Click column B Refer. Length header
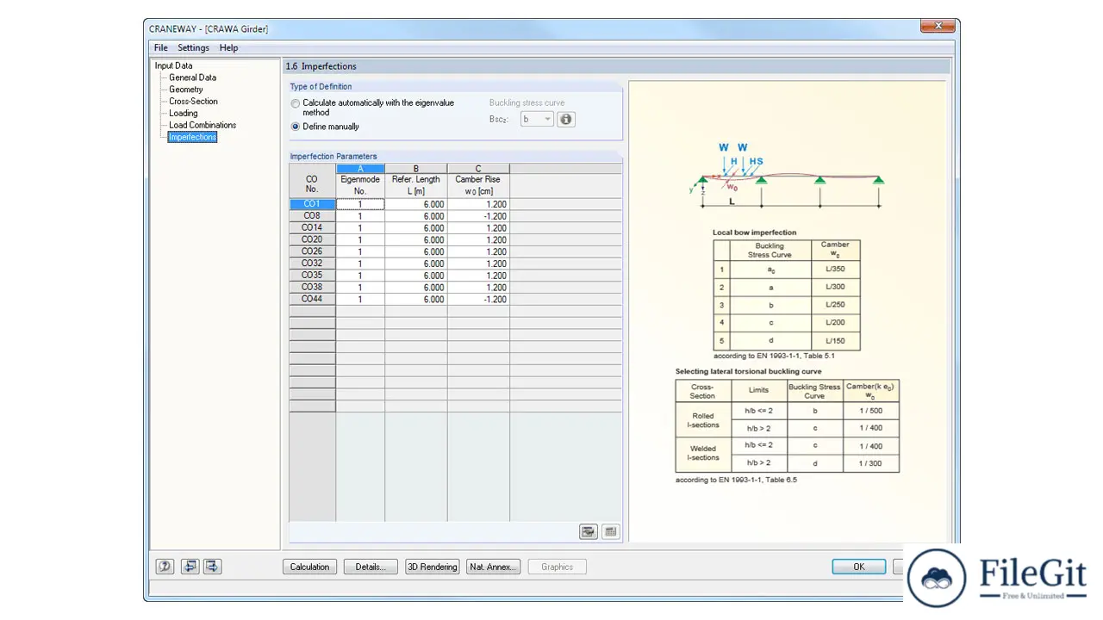This screenshot has height=620, width=1103. click(x=416, y=180)
